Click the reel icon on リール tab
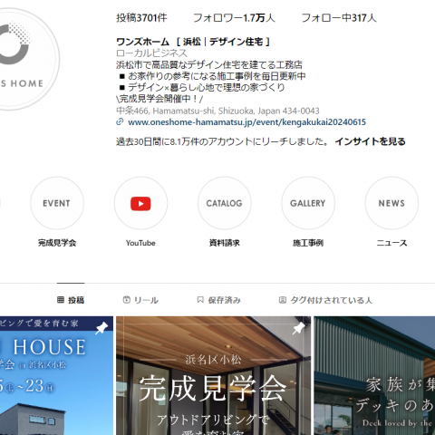This screenshot has width=435, height=435. [126, 300]
